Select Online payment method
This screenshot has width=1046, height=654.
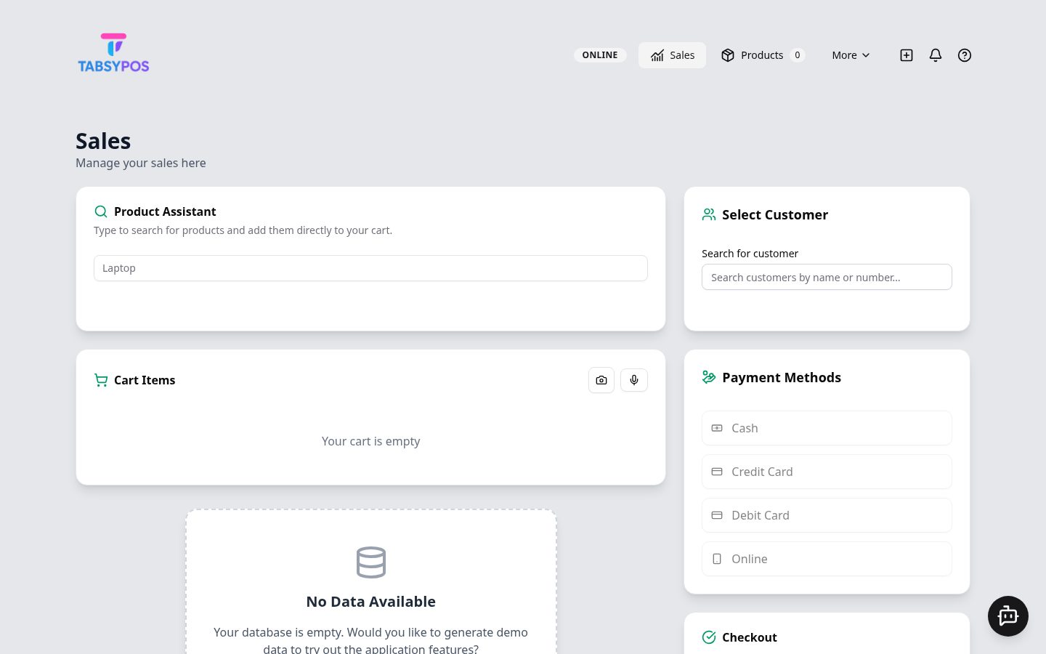[827, 559]
